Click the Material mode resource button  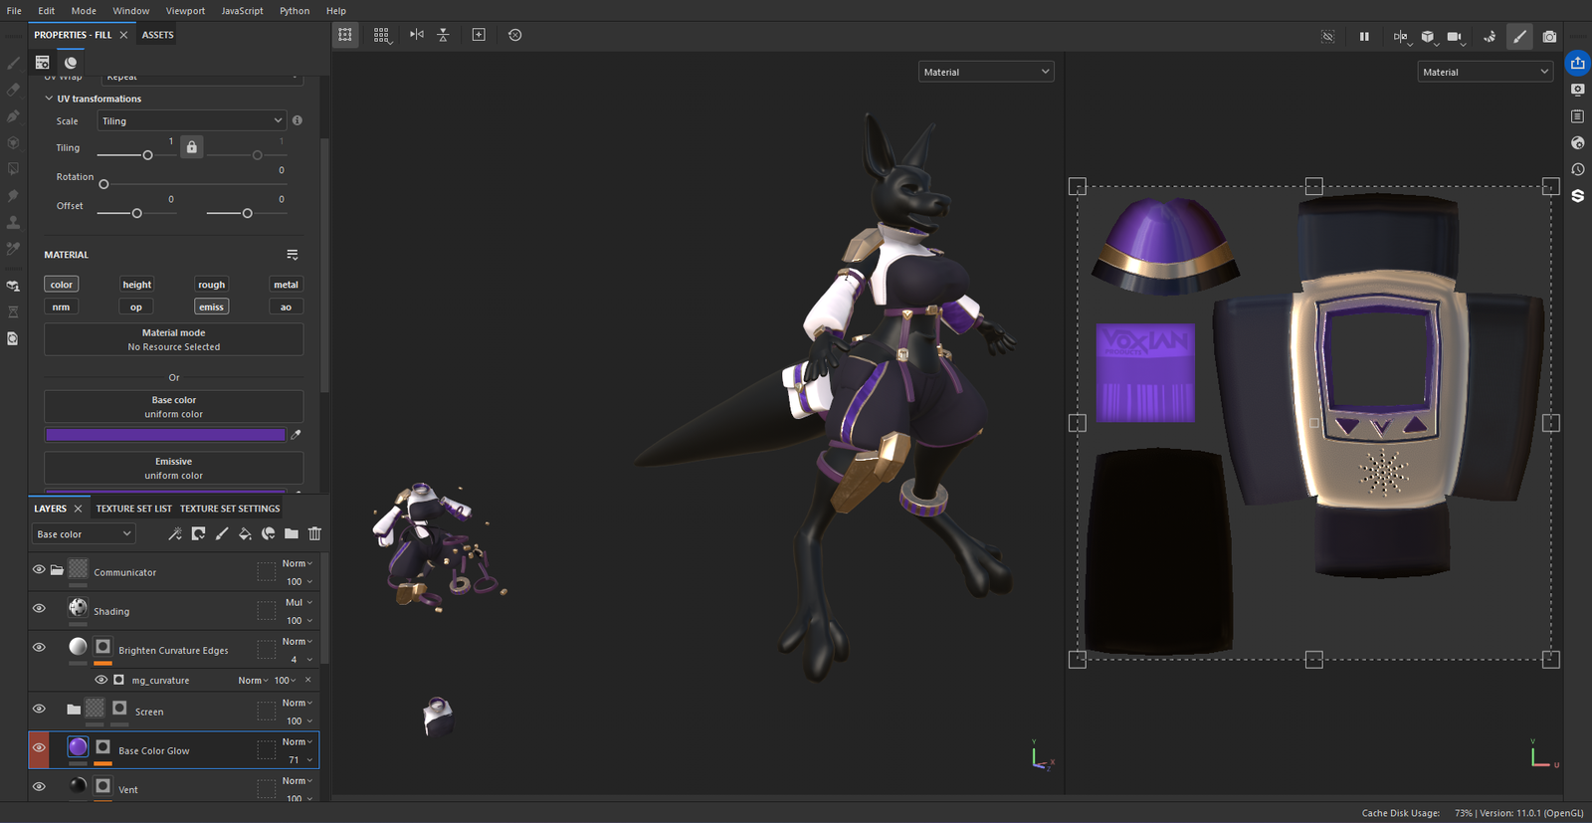tap(173, 339)
